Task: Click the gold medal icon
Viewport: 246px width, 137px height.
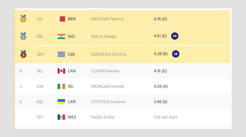Action: 23,19
